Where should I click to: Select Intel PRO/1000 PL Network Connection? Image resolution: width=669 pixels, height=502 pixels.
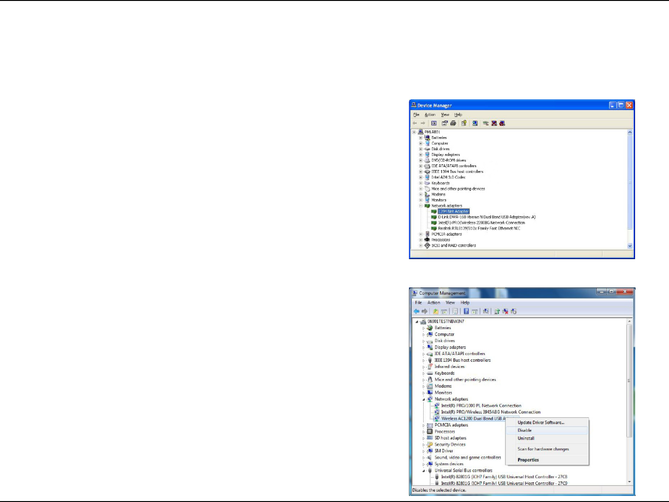[481, 406]
